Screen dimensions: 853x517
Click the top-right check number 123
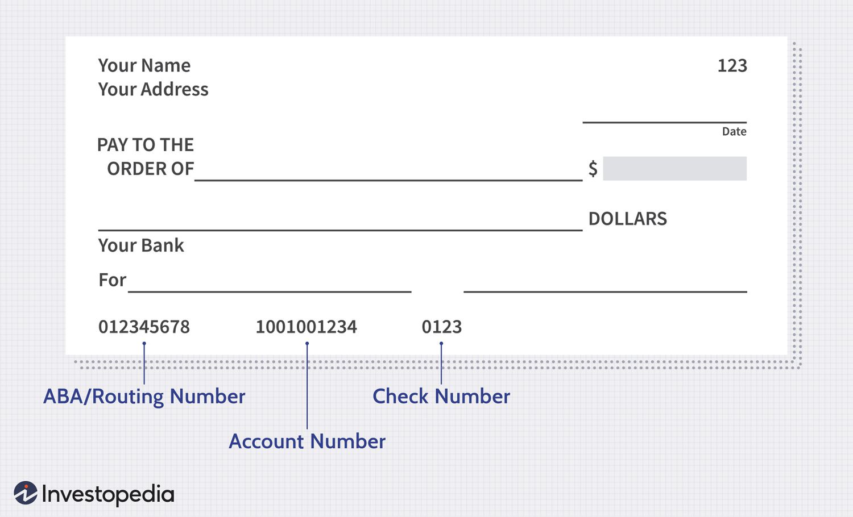click(732, 65)
